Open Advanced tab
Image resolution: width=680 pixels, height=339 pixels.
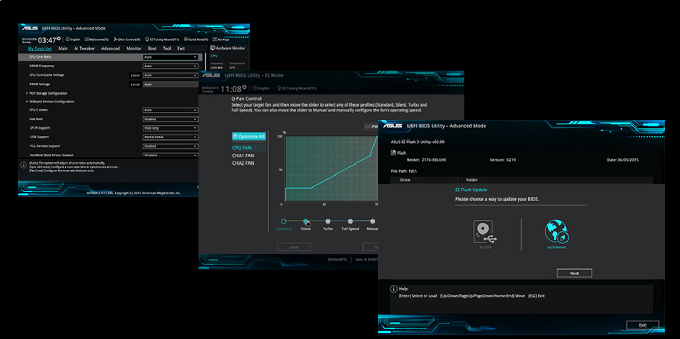pyautogui.click(x=110, y=48)
